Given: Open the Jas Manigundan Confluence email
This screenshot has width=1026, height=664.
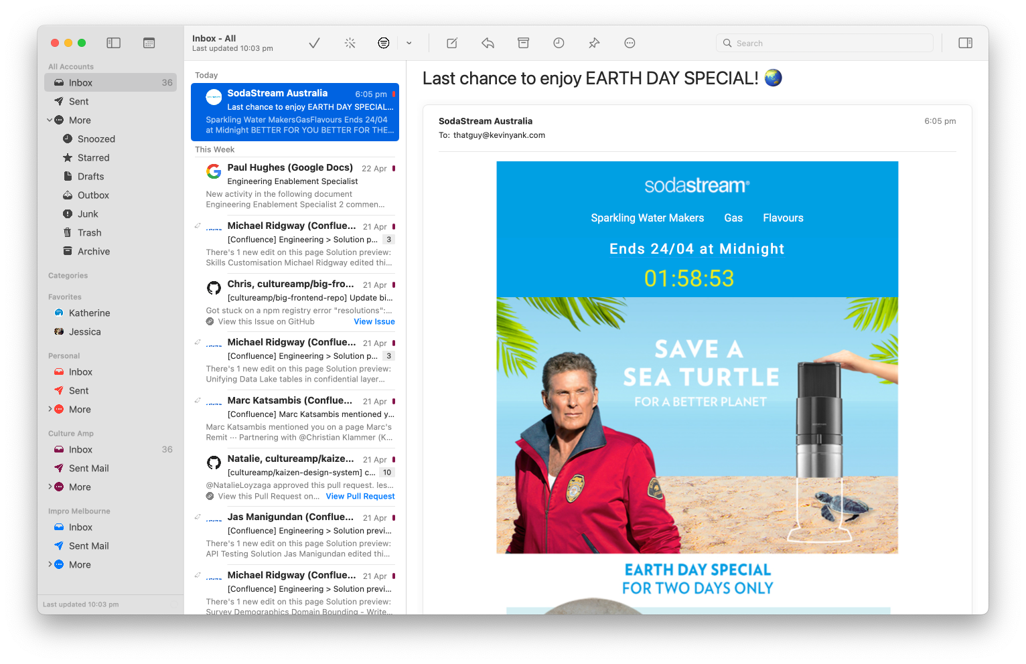Looking at the screenshot, I should point(295,535).
